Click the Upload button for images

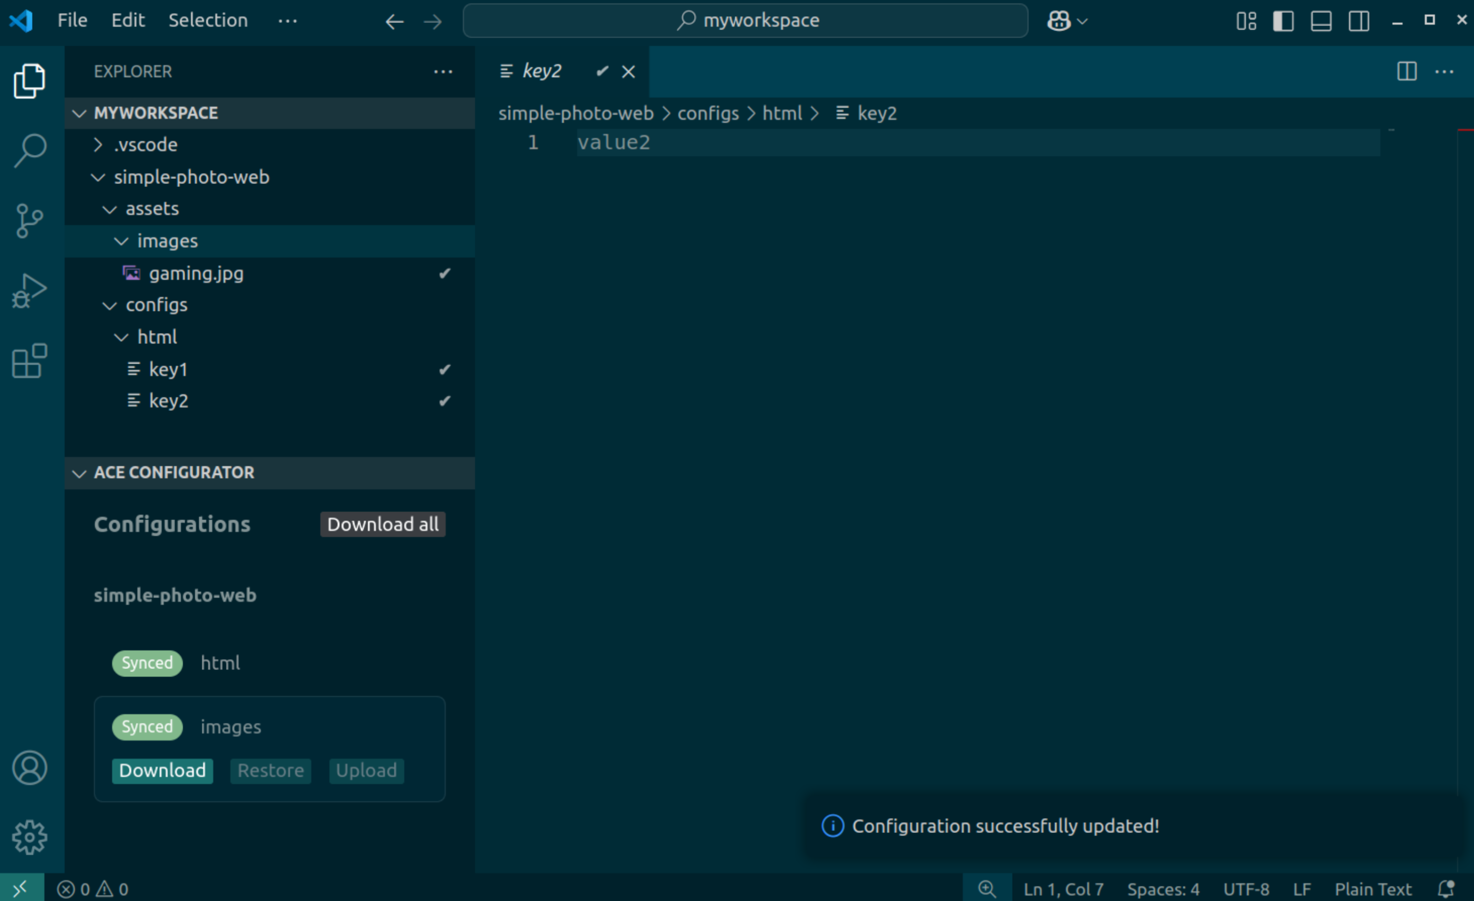coord(366,771)
